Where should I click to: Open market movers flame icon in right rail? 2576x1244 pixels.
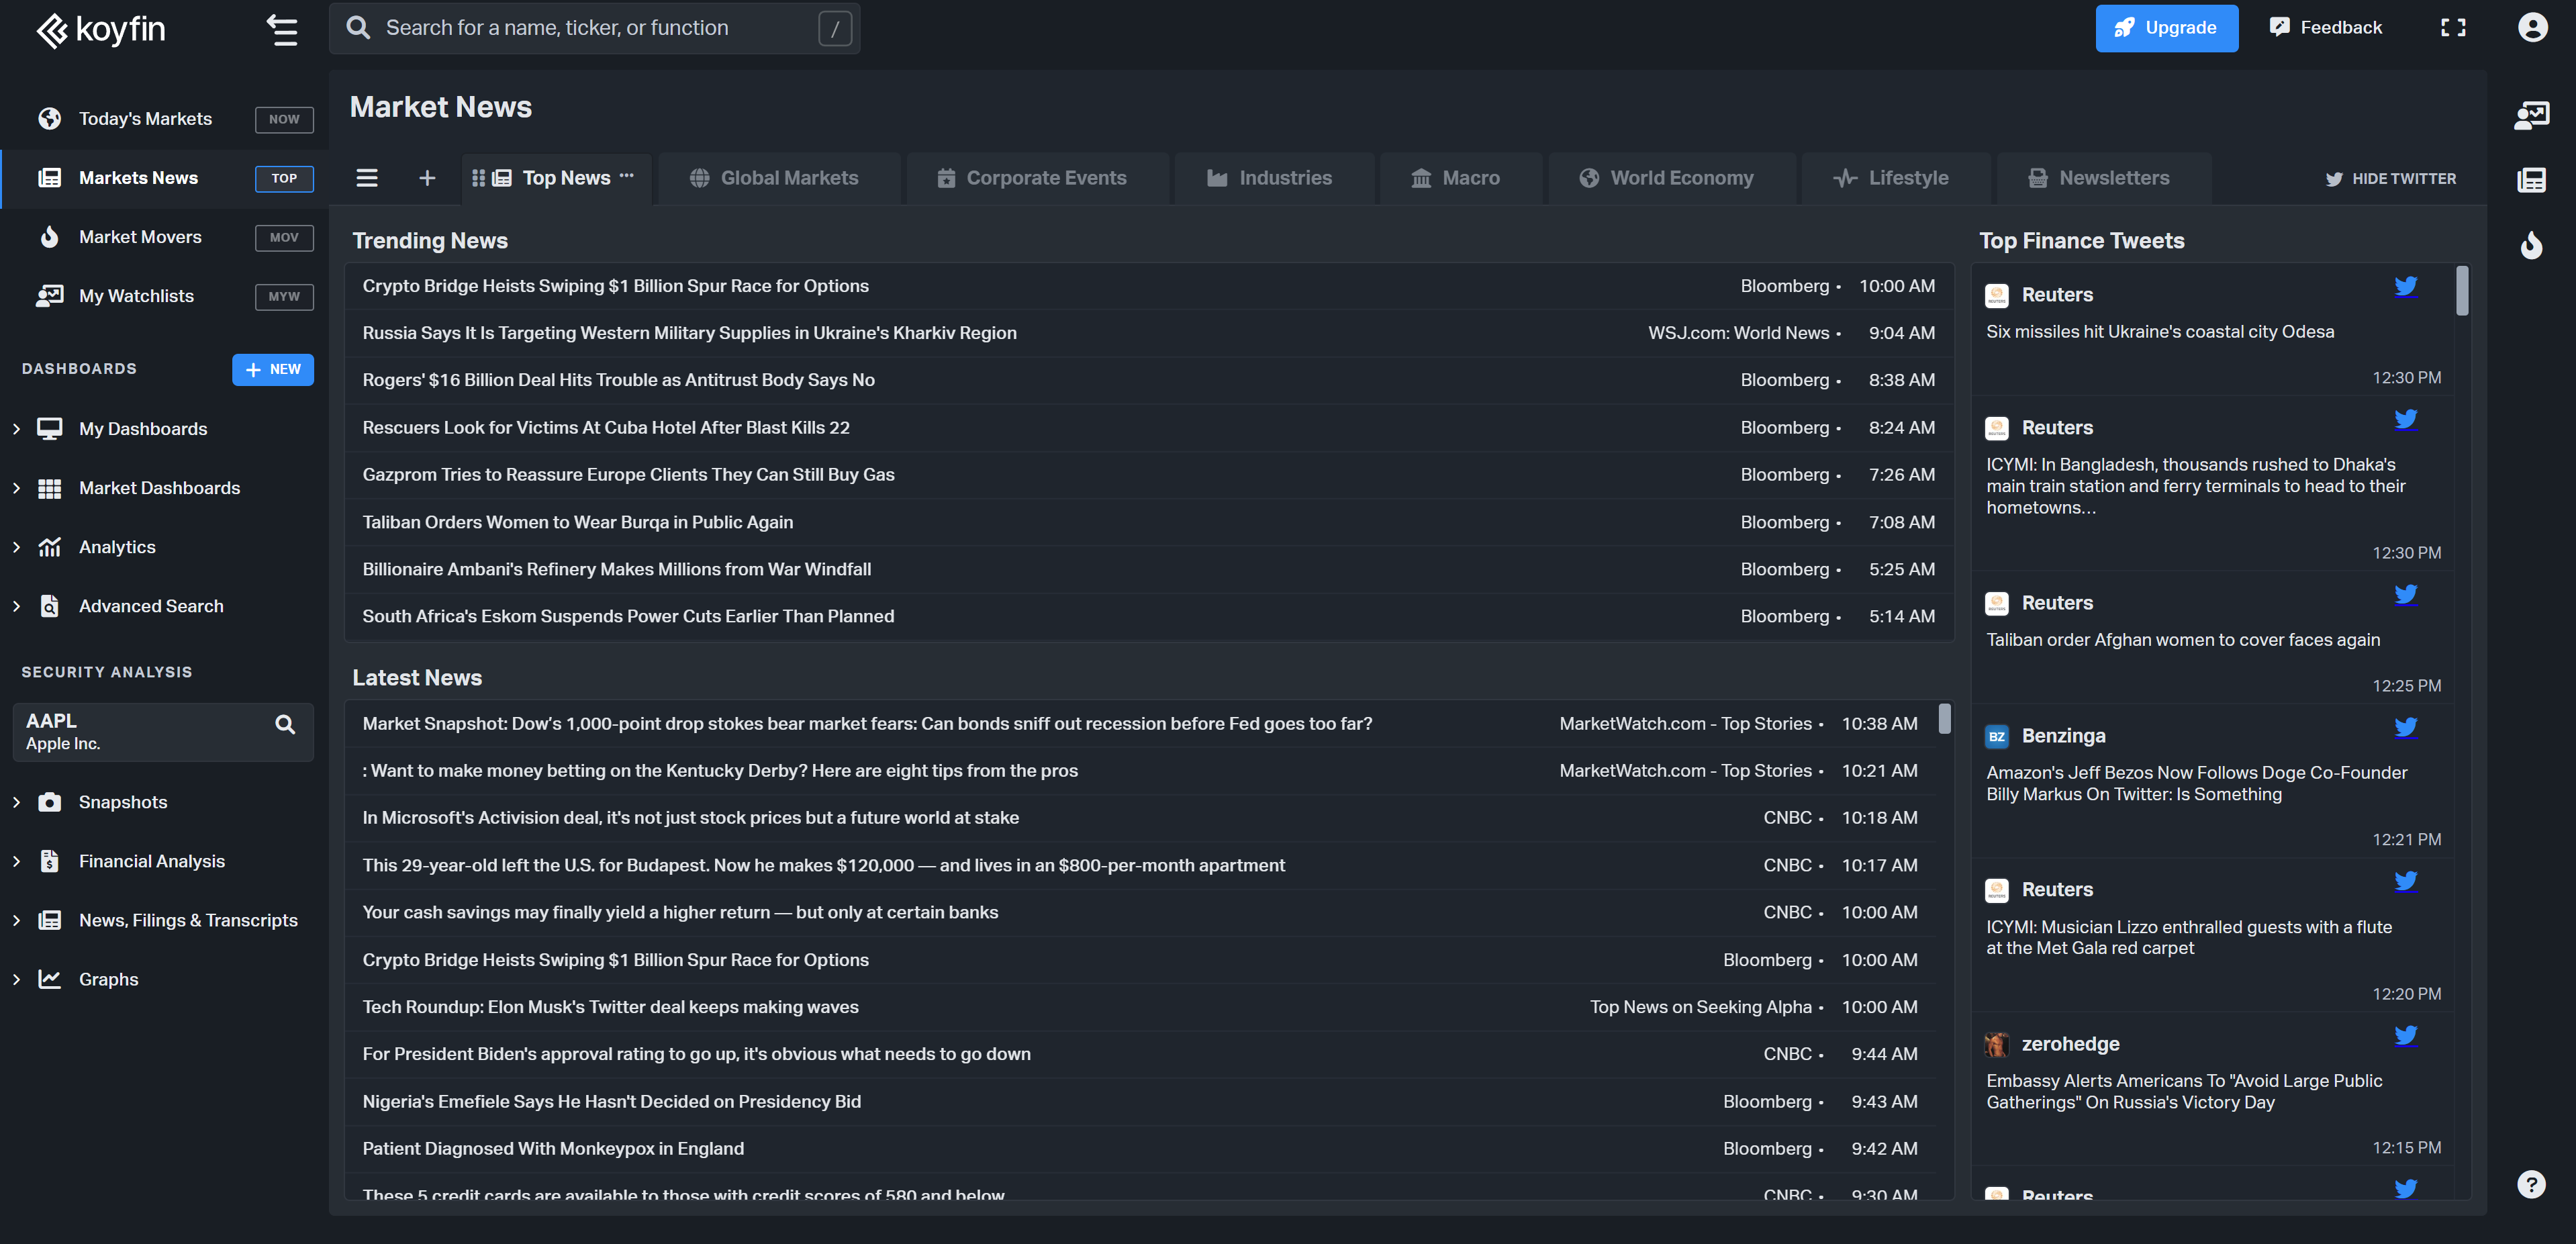tap(2531, 245)
